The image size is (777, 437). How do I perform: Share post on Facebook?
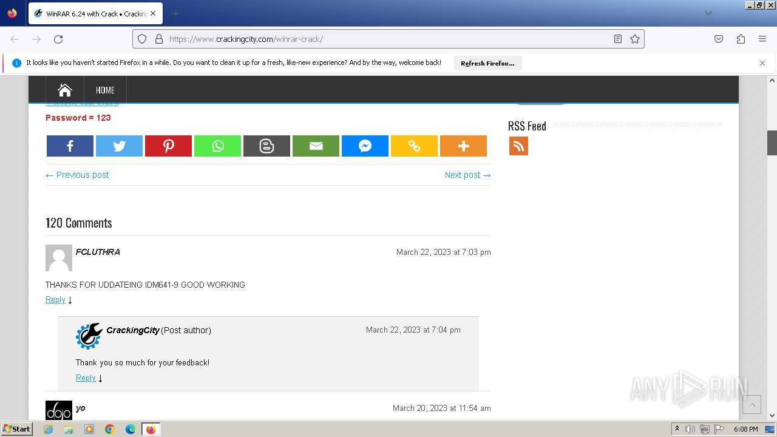pos(70,146)
